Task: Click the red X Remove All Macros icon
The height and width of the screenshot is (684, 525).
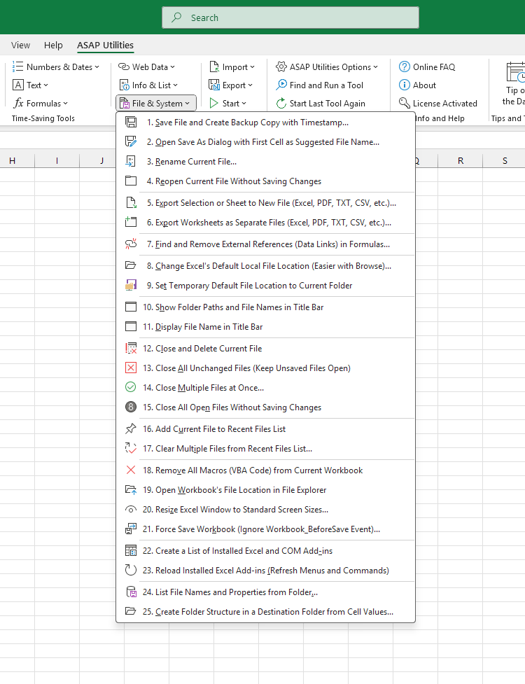Action: point(131,470)
